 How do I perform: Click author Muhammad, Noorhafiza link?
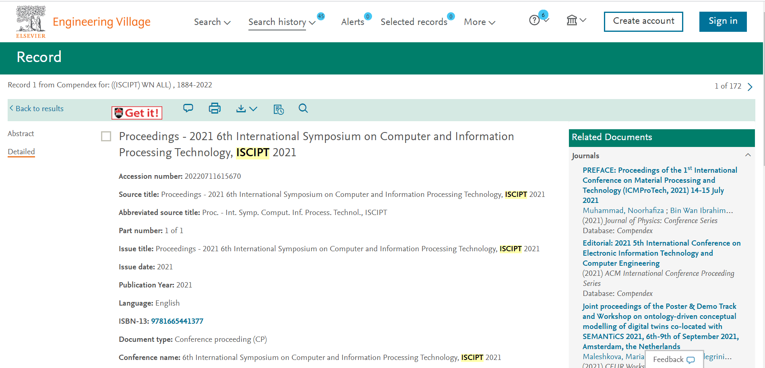[623, 211]
